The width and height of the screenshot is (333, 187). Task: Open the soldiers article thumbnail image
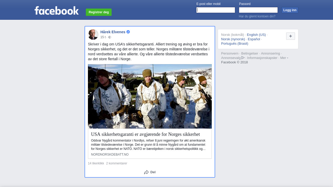coord(150,96)
